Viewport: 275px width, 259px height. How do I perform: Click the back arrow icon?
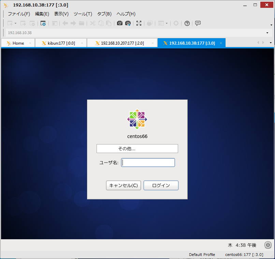point(65,23)
